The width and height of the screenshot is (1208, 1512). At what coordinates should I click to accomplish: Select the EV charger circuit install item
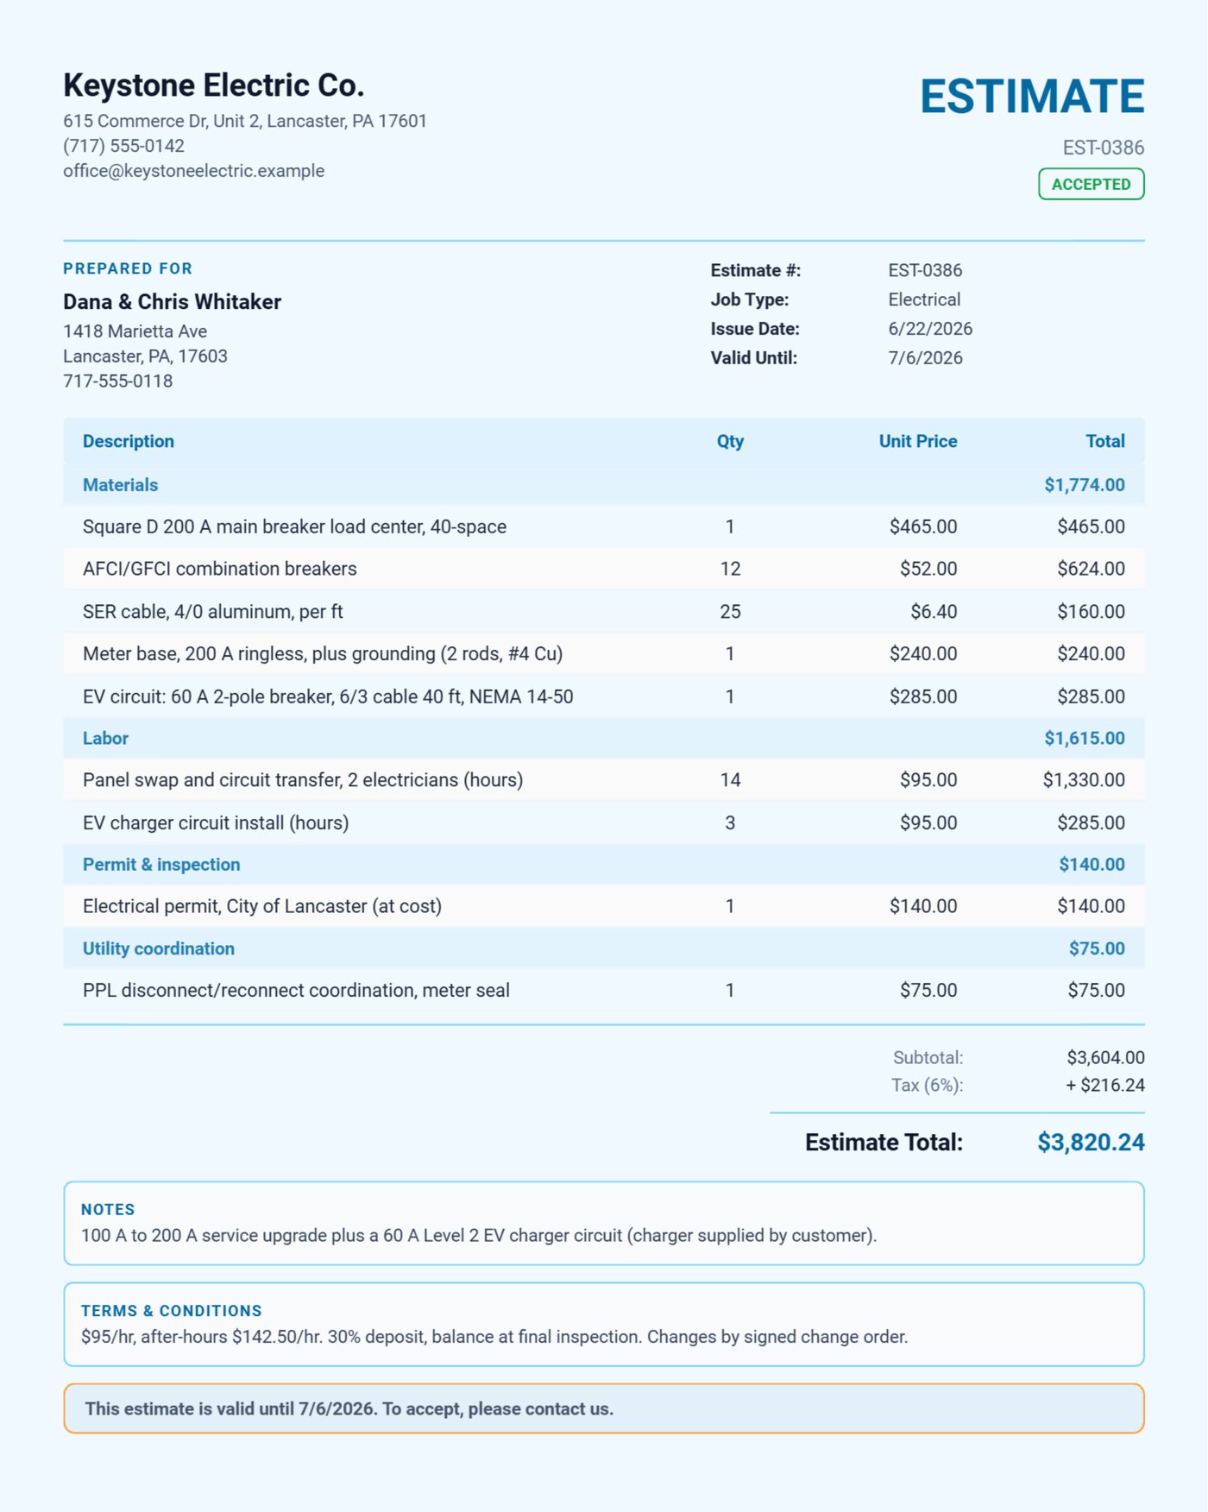click(216, 822)
